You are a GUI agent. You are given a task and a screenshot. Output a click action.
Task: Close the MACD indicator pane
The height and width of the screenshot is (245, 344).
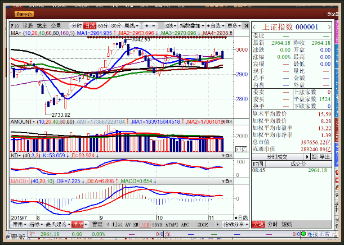click(231, 181)
